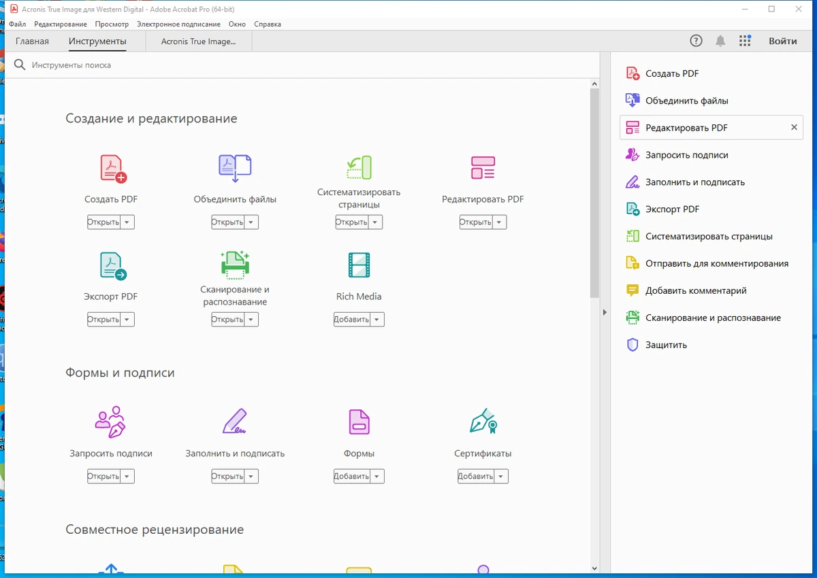Switch to the Инструменты tab
This screenshot has width=817, height=578.
(x=97, y=41)
